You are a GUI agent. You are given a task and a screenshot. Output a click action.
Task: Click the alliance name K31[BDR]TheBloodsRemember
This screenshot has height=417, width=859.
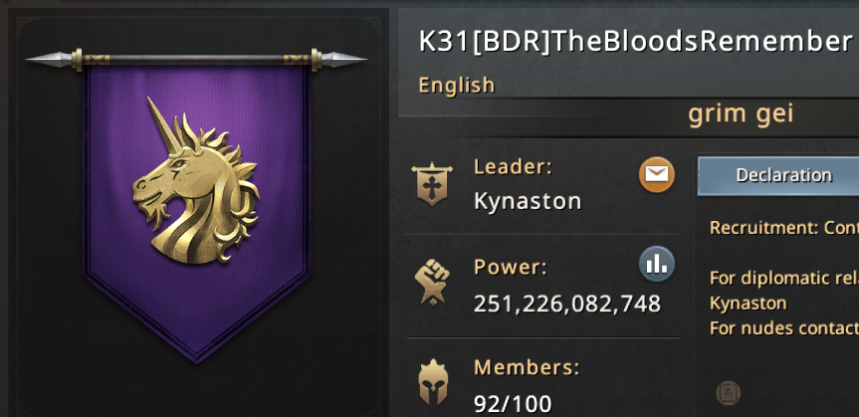635,41
